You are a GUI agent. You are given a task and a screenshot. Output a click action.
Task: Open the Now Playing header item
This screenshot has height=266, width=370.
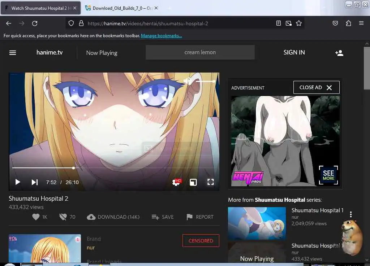pos(102,53)
